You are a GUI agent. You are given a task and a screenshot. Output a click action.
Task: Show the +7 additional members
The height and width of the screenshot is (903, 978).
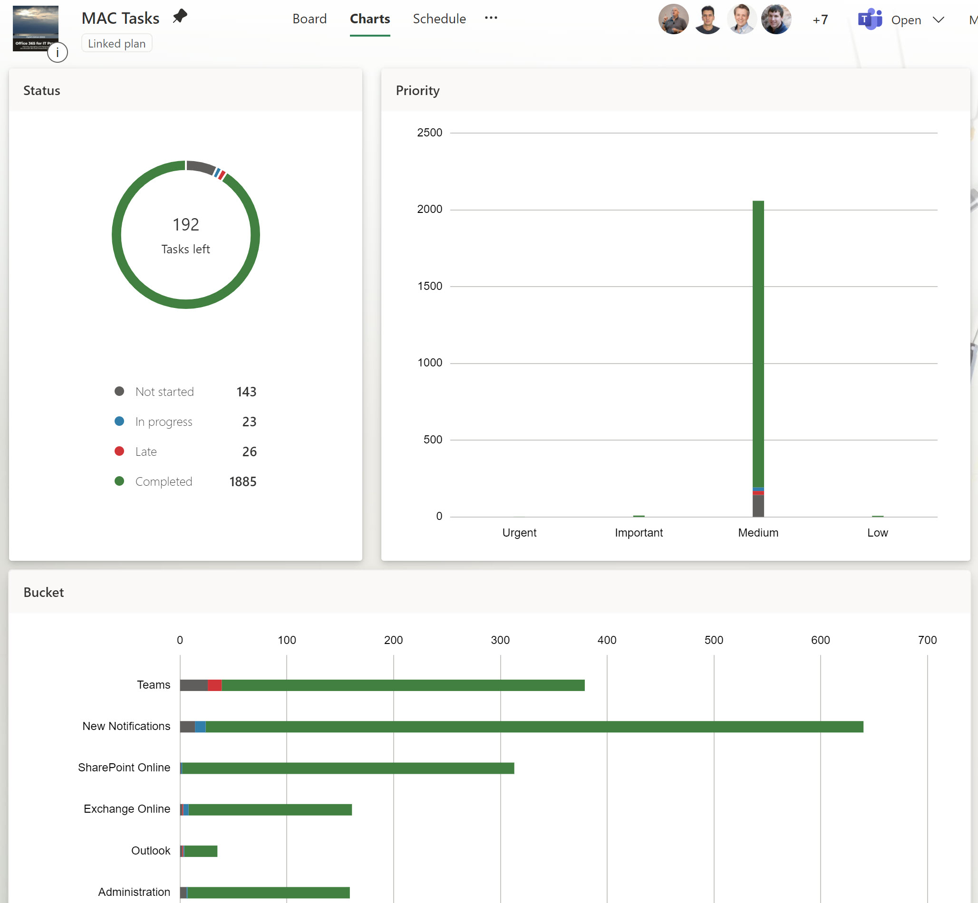820,20
